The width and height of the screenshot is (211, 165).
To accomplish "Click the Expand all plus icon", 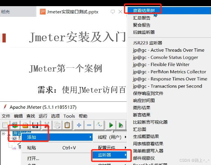I will click(x=79, y=125).
